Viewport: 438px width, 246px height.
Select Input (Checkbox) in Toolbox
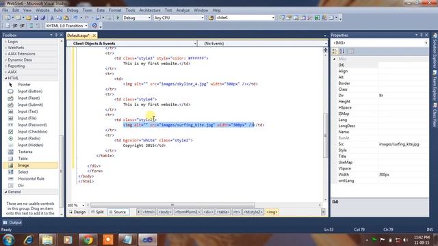[30, 132]
